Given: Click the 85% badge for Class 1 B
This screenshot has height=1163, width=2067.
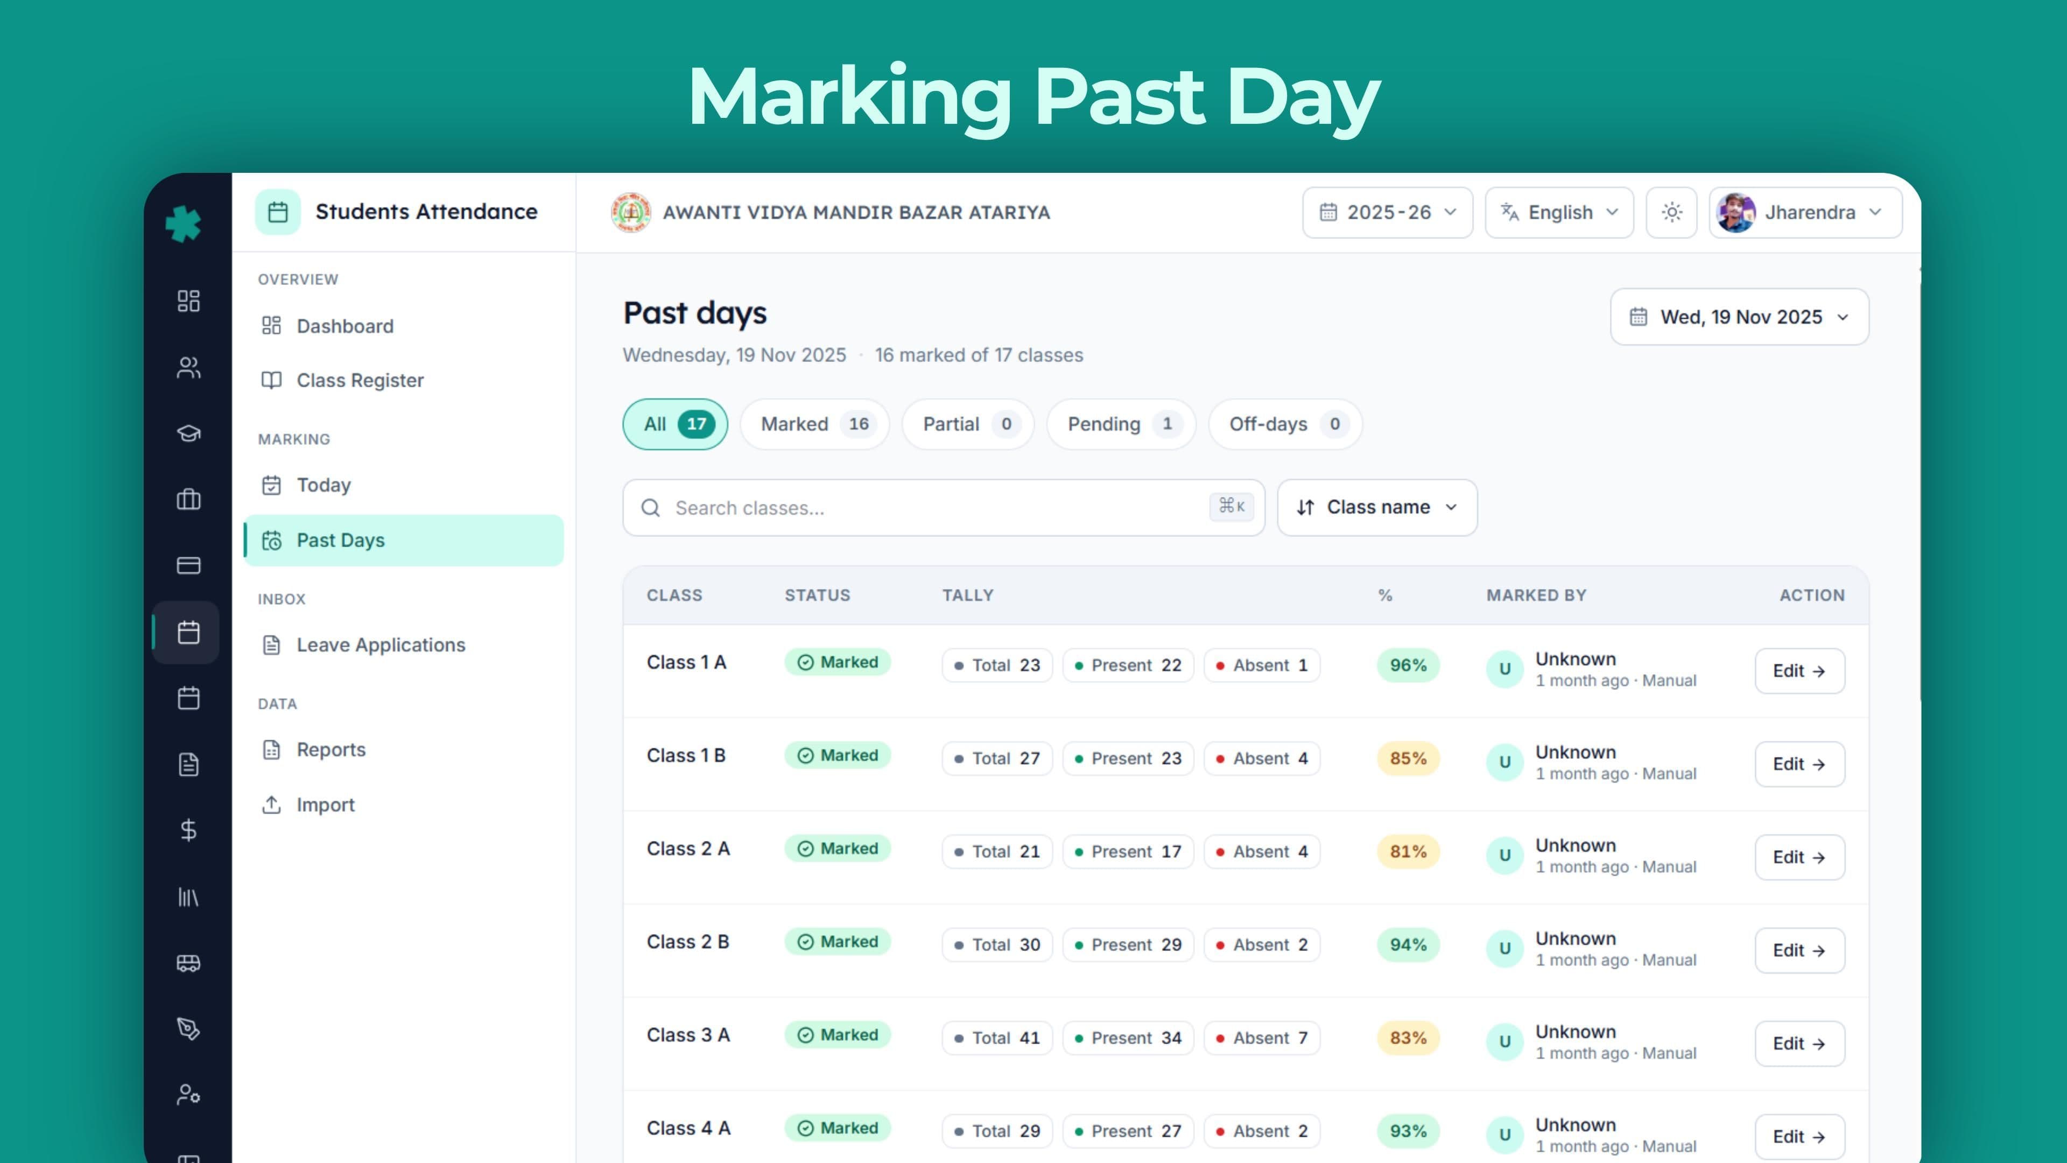Looking at the screenshot, I should coord(1408,759).
